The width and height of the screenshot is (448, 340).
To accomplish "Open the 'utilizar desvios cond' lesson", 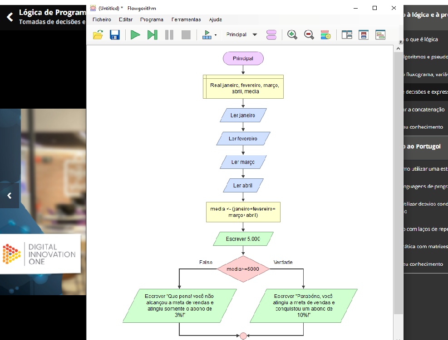I will point(426,207).
